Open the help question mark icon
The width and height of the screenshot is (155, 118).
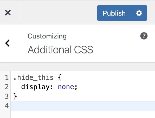click(x=144, y=36)
